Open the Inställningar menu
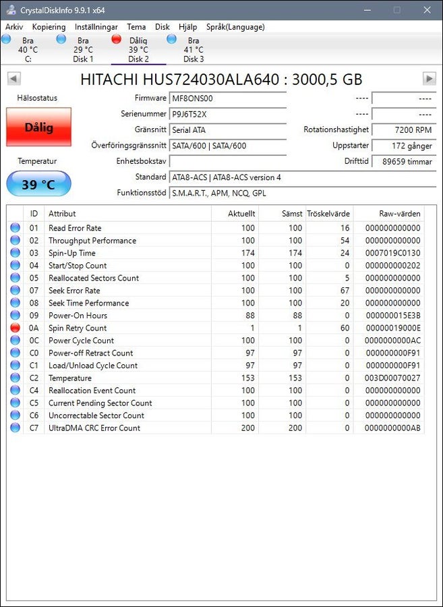 coord(96,27)
